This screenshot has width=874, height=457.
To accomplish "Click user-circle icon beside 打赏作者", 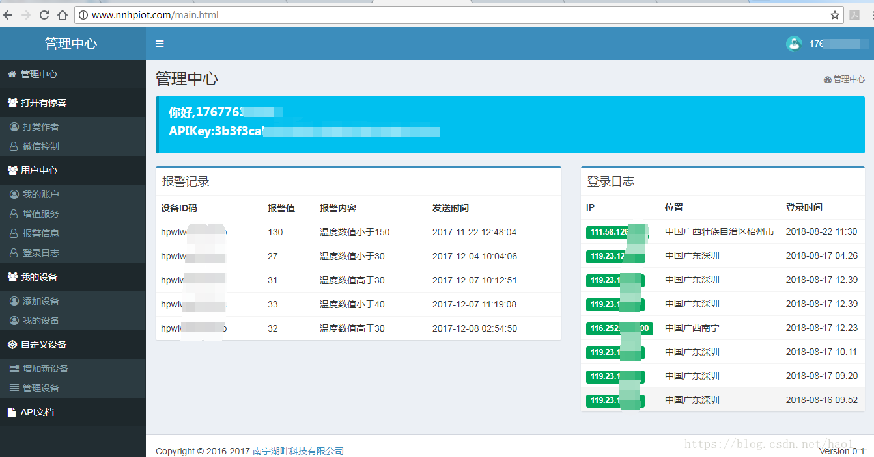I will (14, 127).
